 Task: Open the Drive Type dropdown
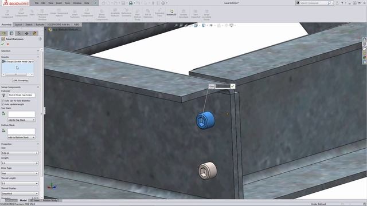(20, 173)
